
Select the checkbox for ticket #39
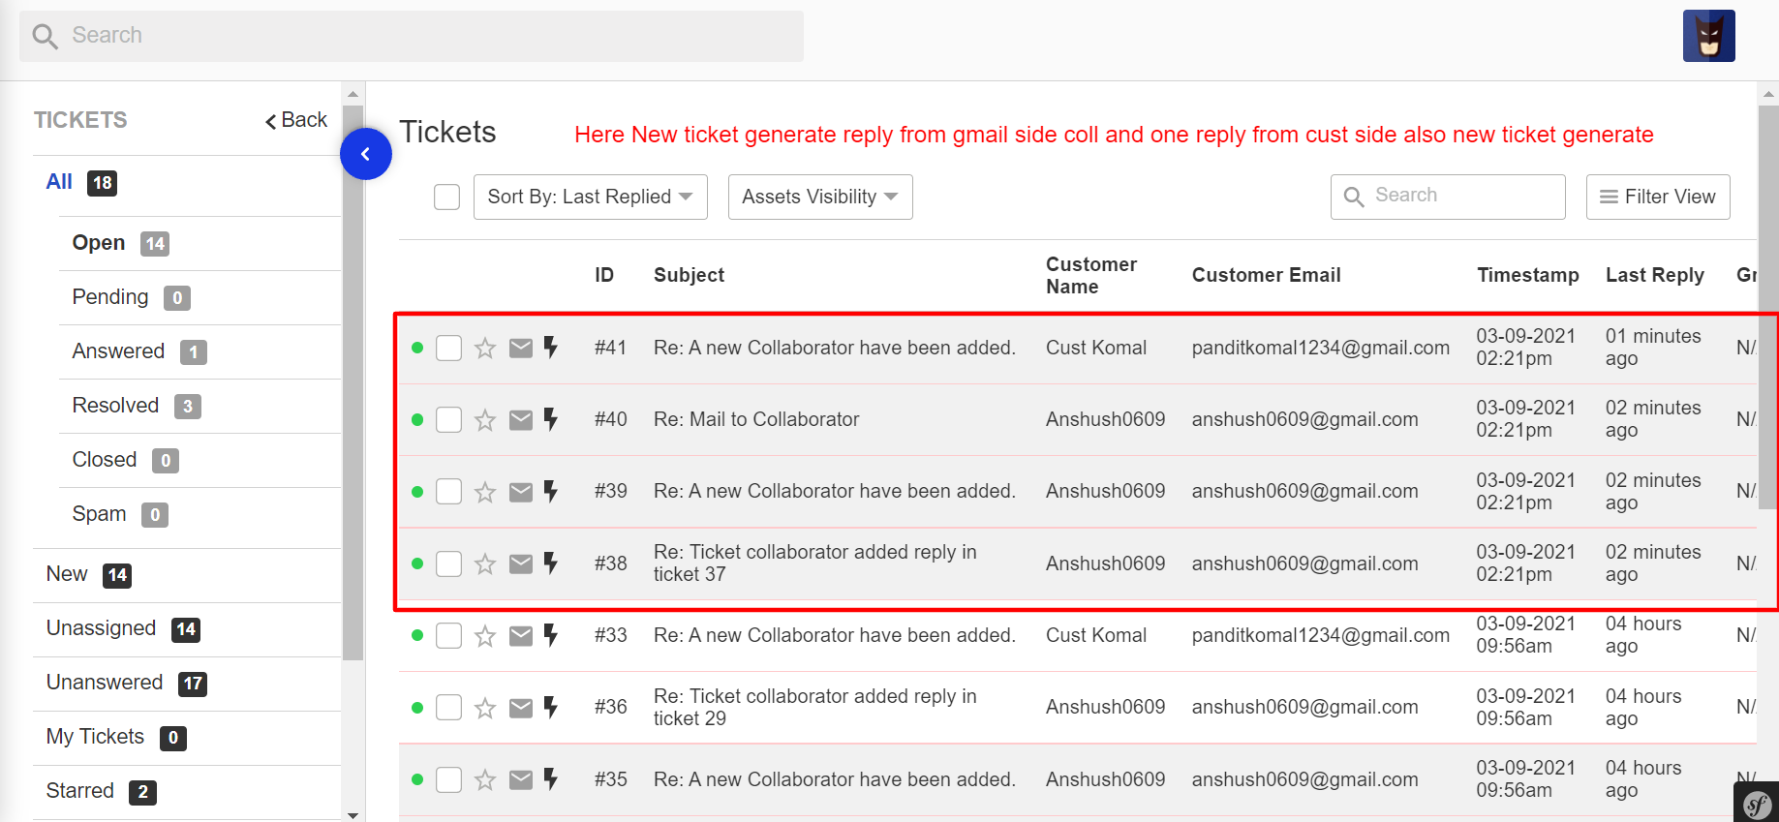(448, 492)
